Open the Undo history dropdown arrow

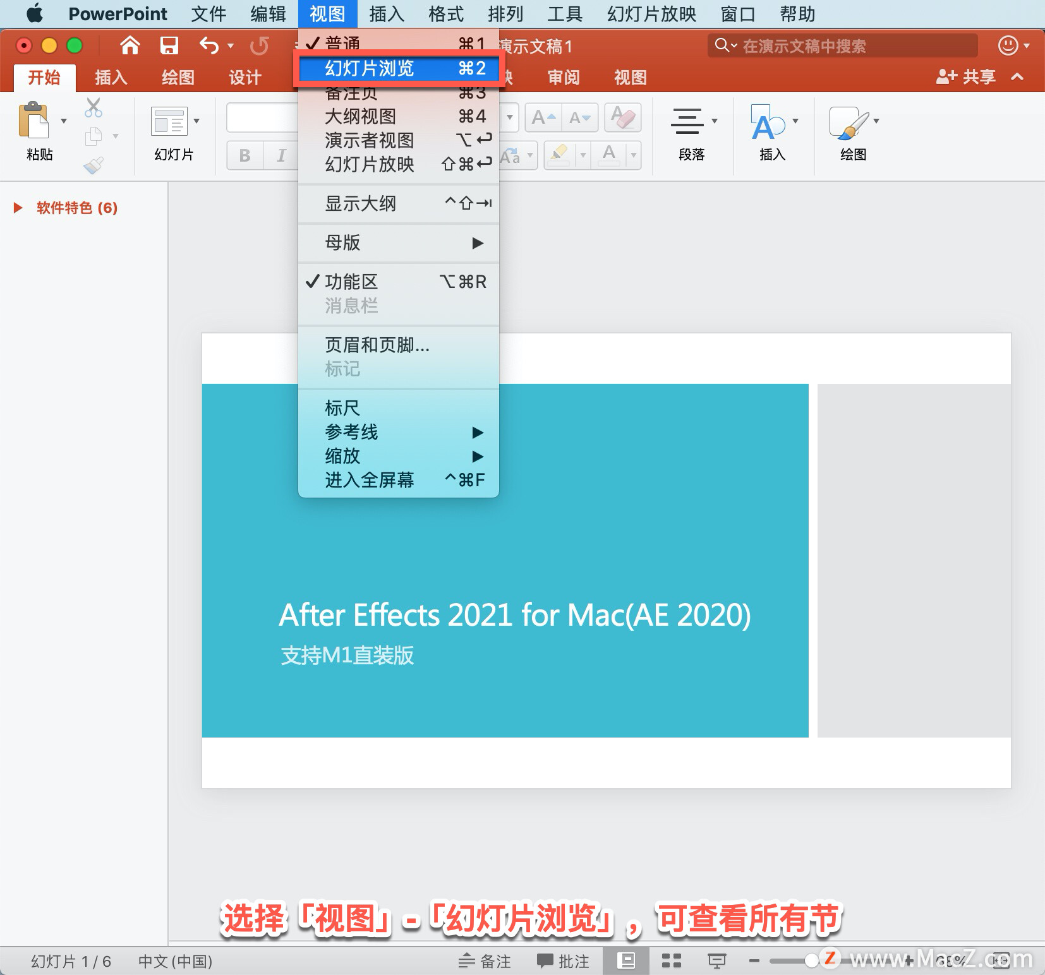231,45
